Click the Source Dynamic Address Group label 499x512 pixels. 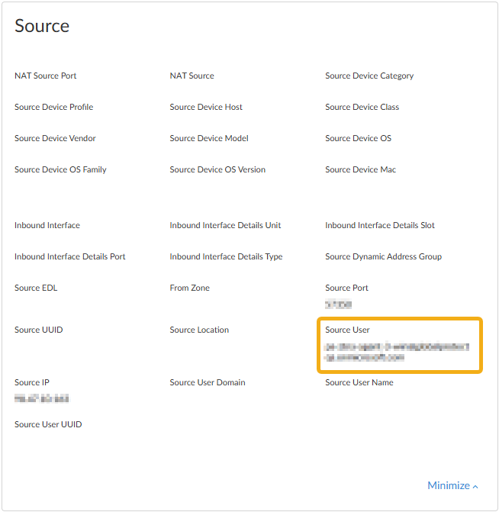[383, 256]
